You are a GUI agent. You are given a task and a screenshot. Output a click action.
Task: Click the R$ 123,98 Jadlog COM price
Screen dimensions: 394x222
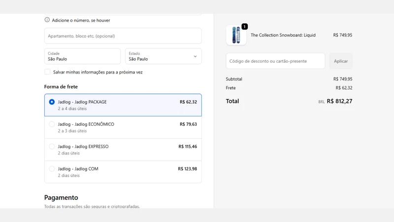[188, 169]
